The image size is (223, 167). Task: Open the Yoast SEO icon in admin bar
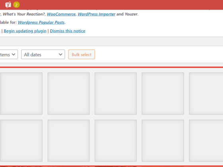point(8,5)
